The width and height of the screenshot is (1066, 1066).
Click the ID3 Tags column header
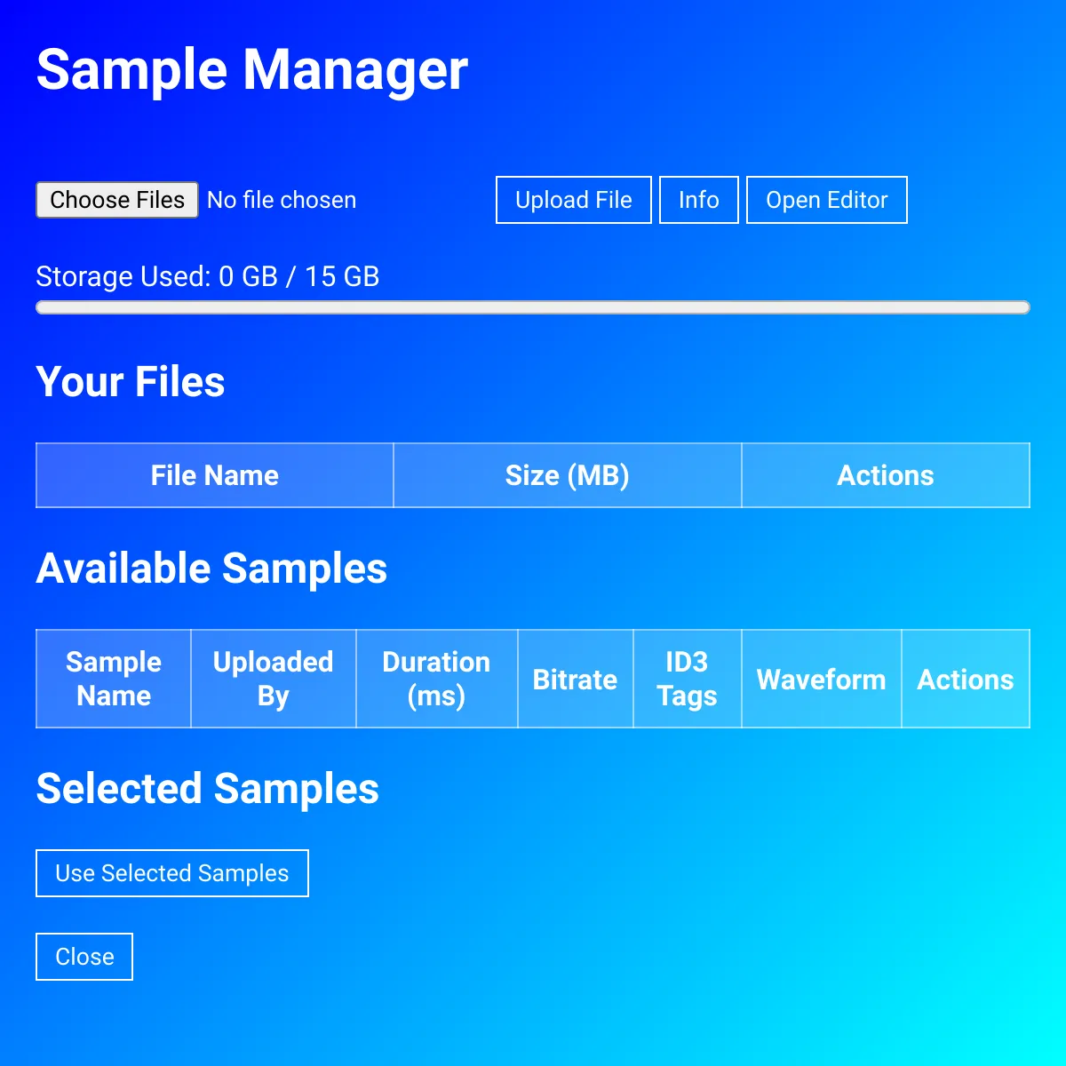pyautogui.click(x=687, y=679)
